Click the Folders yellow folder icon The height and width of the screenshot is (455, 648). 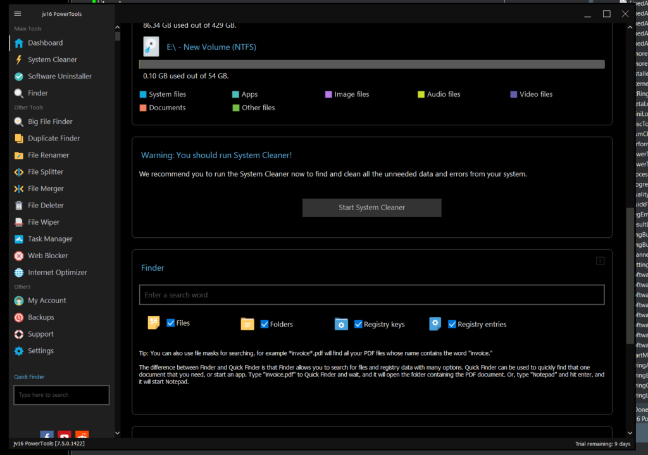247,324
